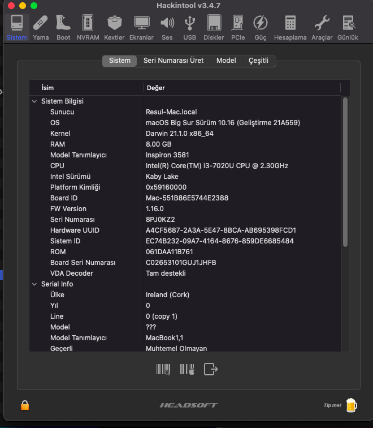The image size is (373, 428).
Task: Open the Diskler disks section
Action: [x=214, y=28]
